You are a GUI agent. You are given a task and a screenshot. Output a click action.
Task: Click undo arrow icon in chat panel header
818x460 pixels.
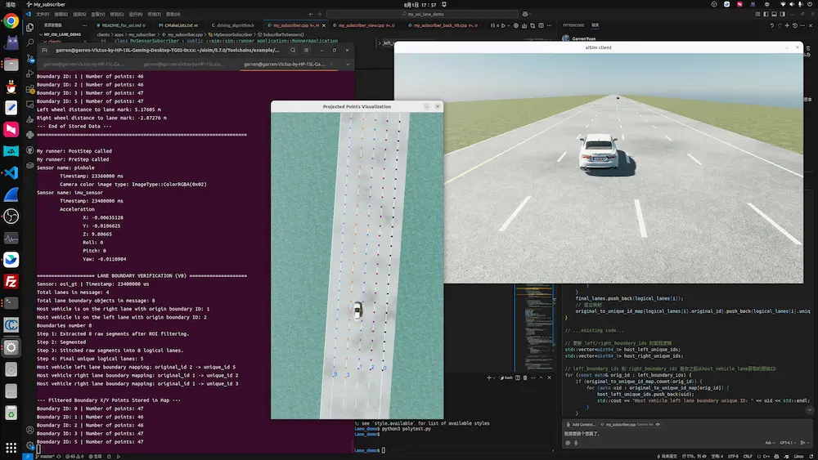click(x=772, y=25)
